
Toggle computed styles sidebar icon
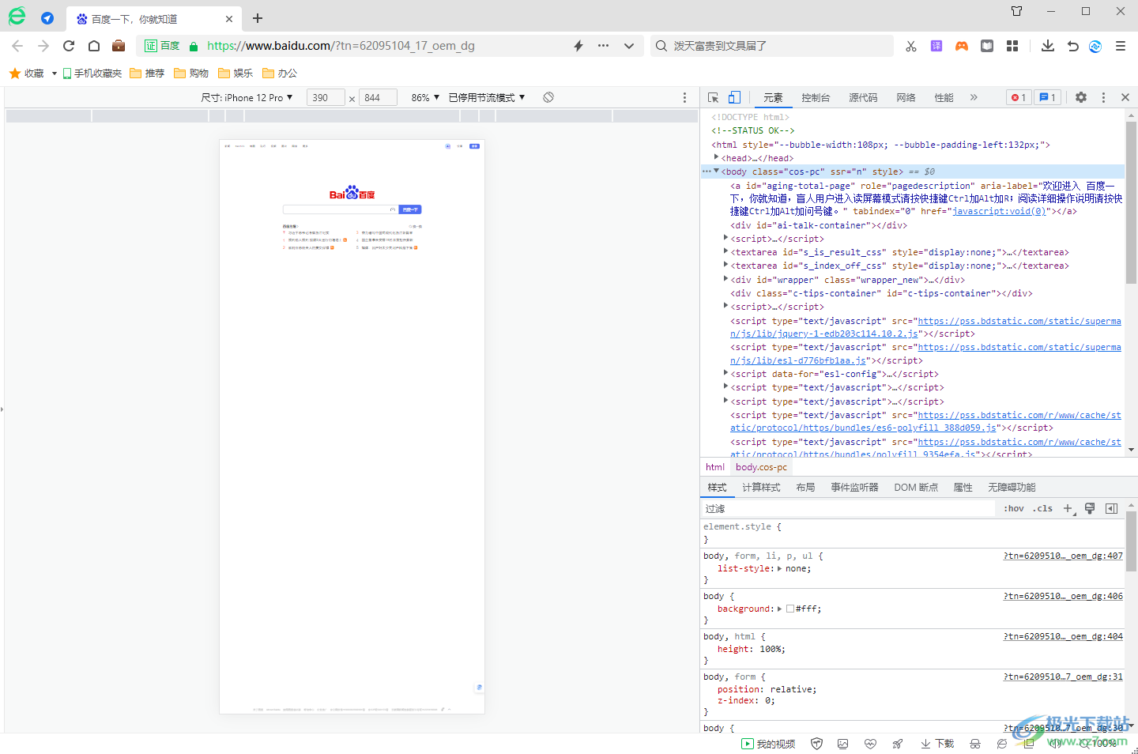(1111, 508)
